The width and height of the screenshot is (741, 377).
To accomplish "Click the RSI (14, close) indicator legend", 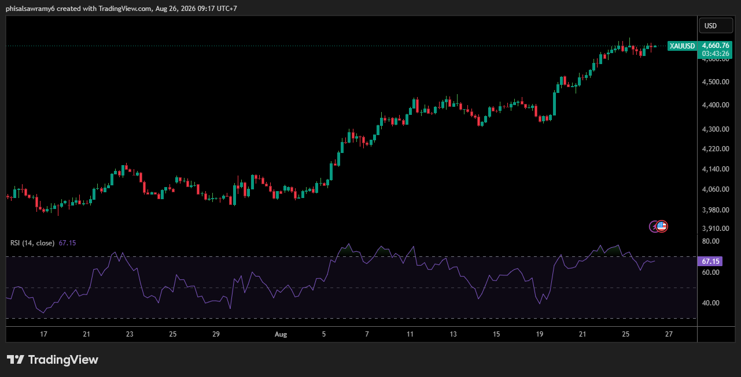I will tap(32, 243).
